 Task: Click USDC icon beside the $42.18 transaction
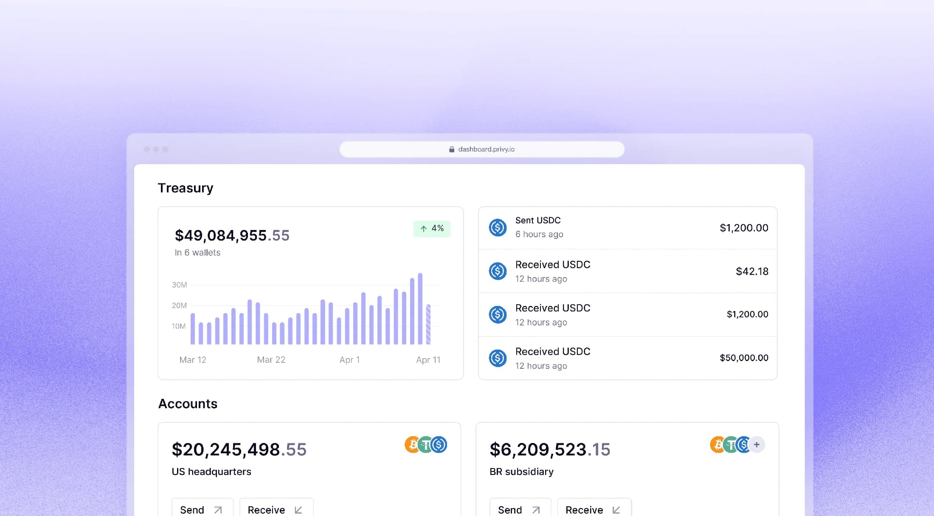click(498, 271)
